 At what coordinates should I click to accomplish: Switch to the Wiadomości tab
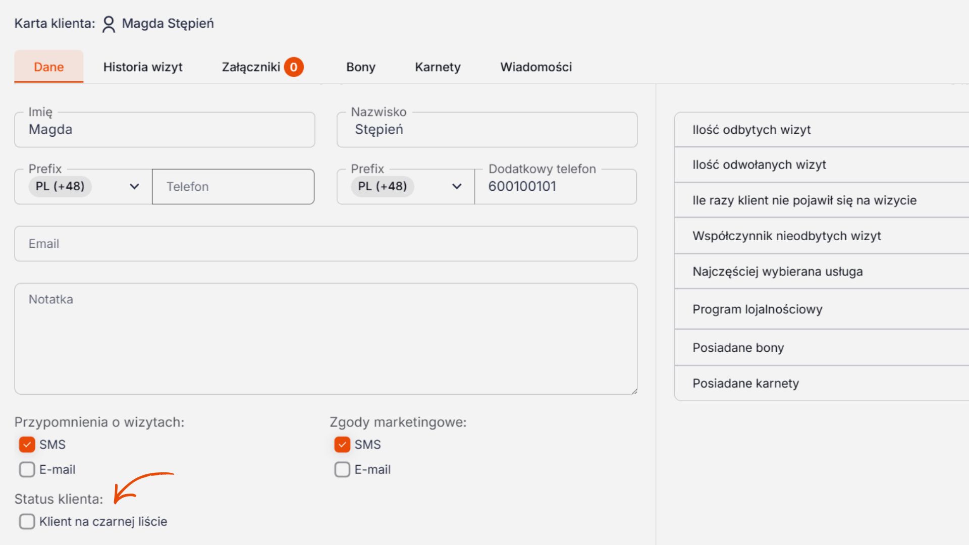point(536,67)
